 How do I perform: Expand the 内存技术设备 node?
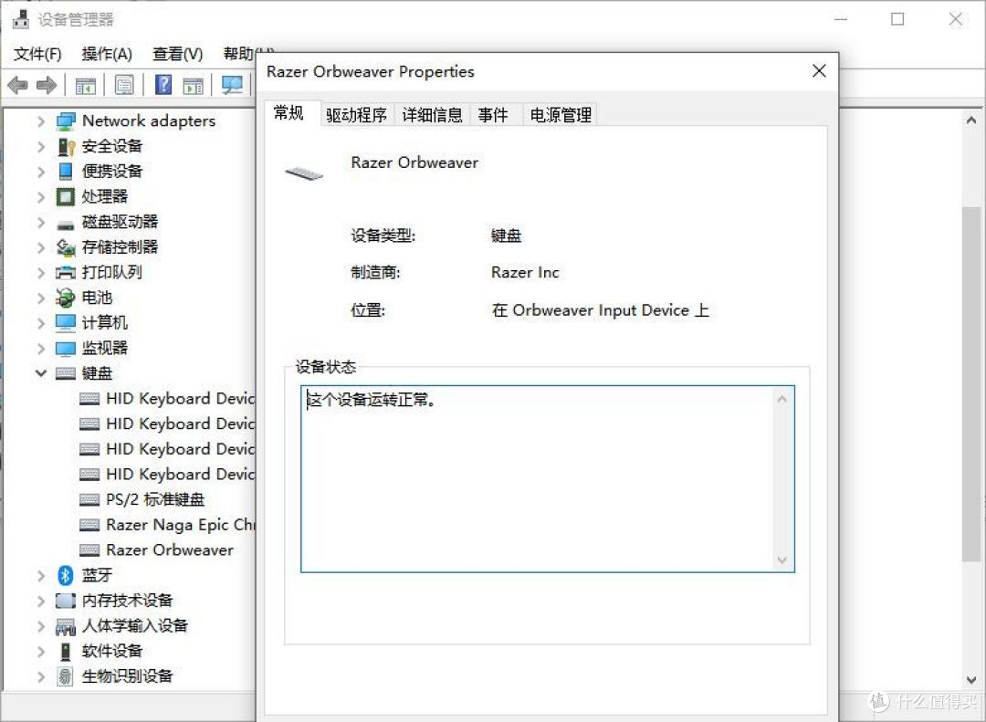coord(41,601)
